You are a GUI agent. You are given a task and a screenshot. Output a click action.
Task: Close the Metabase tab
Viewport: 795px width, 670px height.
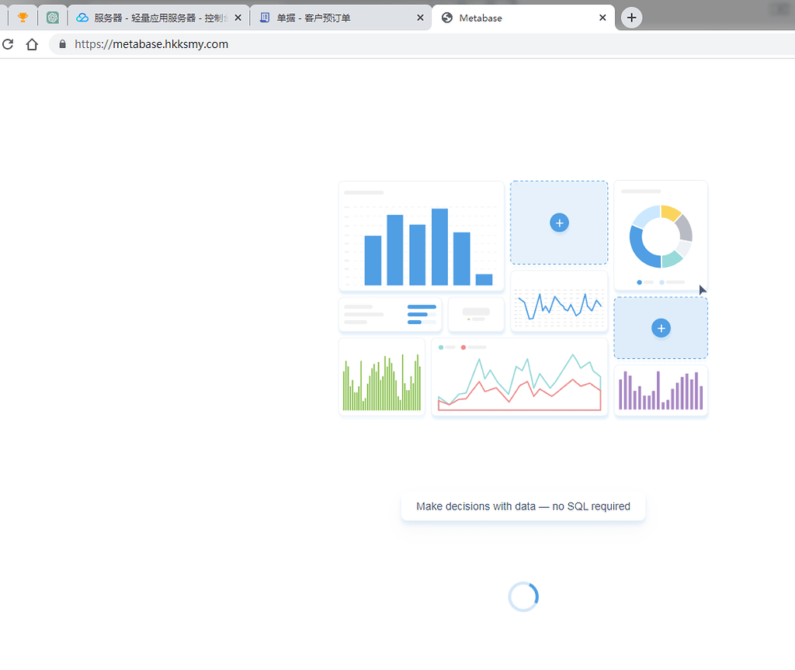[602, 17]
